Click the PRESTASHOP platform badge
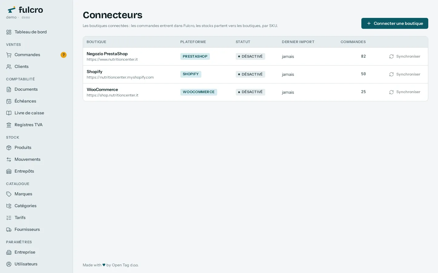 tap(195, 56)
